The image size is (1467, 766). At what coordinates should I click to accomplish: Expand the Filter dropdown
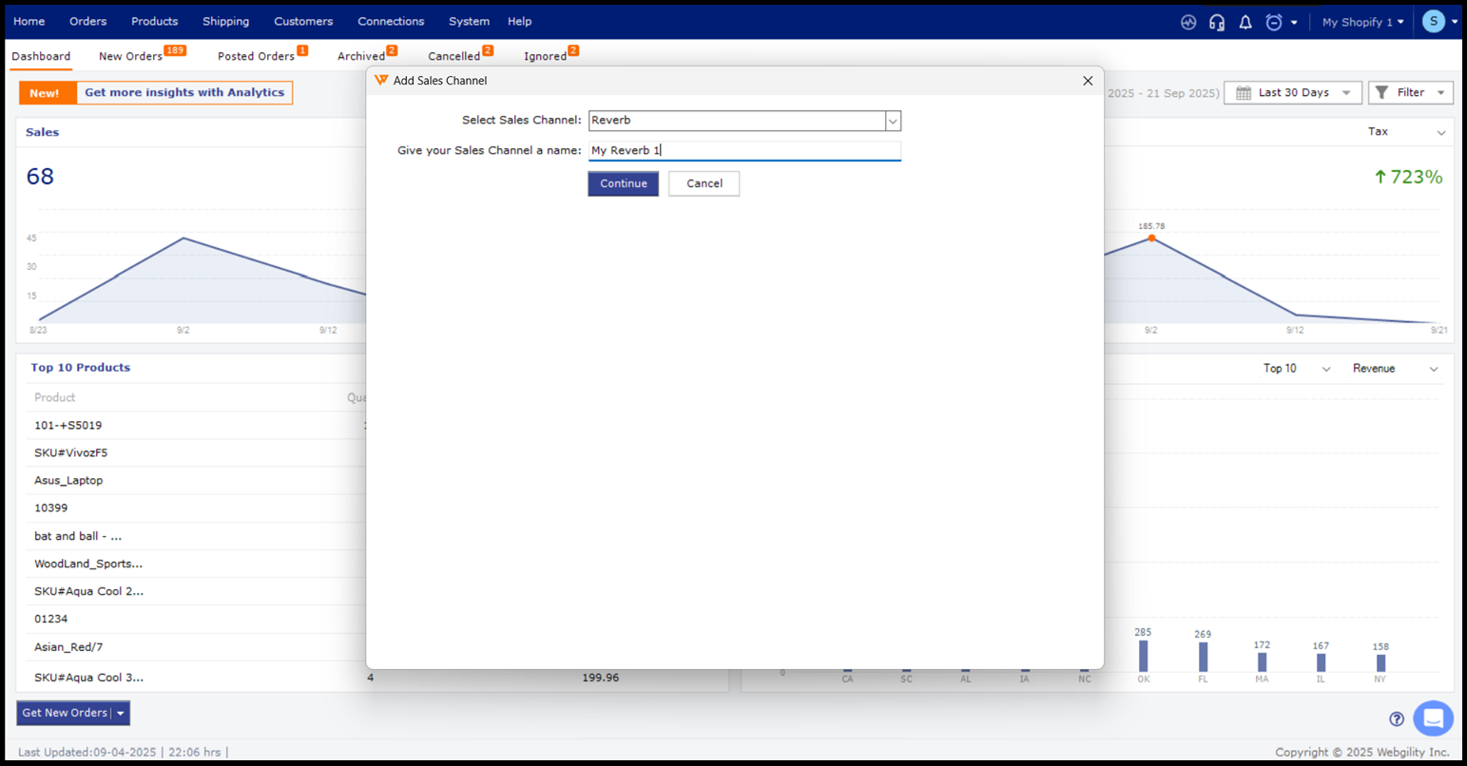tap(1410, 92)
